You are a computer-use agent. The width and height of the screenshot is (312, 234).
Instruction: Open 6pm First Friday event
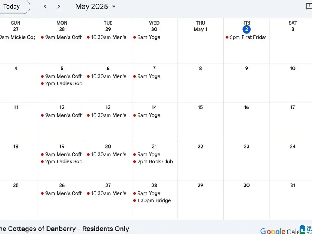(246, 37)
